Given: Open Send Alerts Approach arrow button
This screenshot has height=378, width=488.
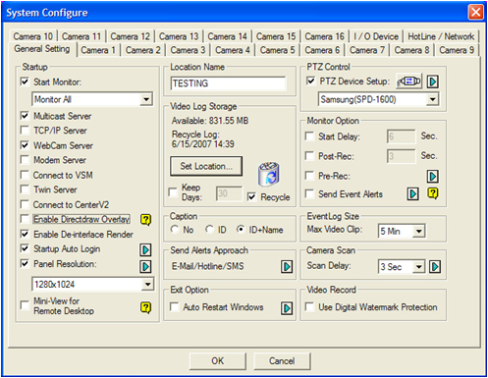Looking at the screenshot, I should coord(287,267).
